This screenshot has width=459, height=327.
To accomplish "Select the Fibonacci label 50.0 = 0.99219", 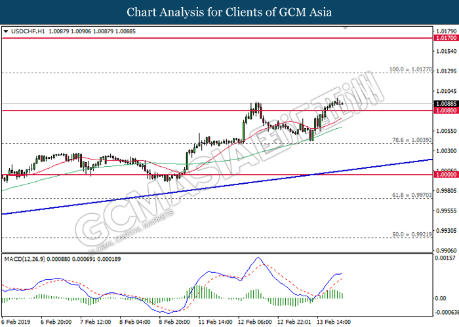I will (412, 234).
